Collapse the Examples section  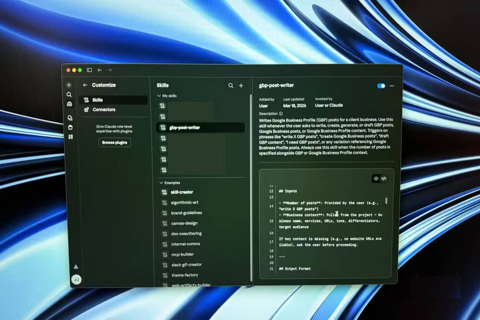[169, 183]
